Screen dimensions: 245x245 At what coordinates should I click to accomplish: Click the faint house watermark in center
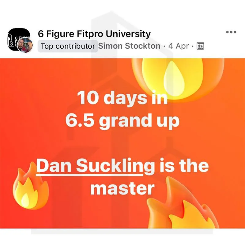coord(123,125)
